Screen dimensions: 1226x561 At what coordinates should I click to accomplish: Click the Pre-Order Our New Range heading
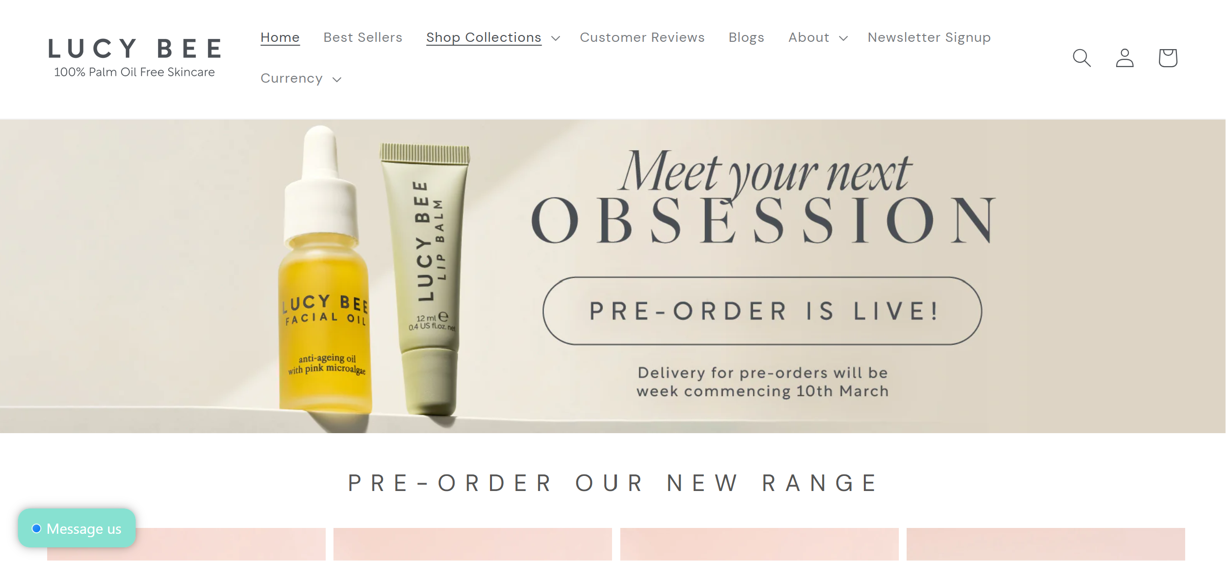(613, 483)
